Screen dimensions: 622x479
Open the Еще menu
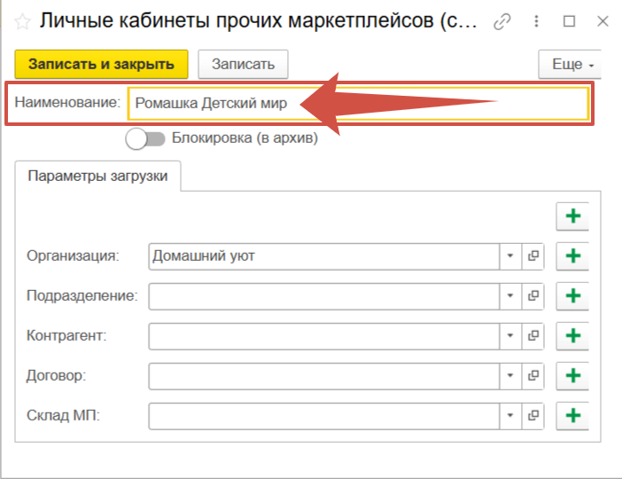point(569,65)
